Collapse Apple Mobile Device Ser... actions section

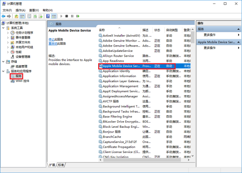point(239,42)
